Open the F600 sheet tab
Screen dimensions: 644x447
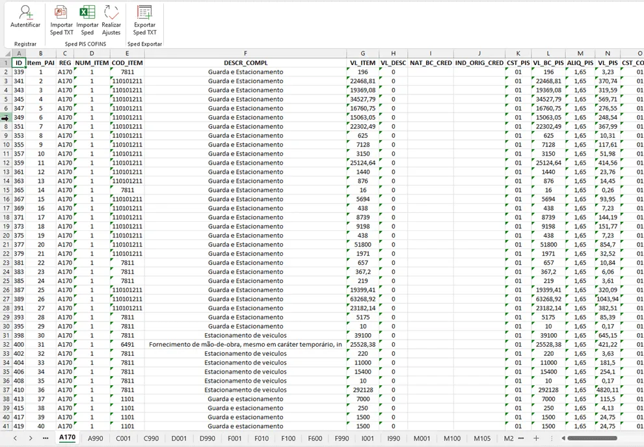click(315, 439)
